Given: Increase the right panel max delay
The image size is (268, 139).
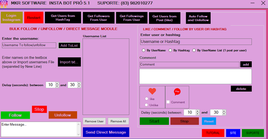Looking at the screenshot, I should tap(224, 111).
